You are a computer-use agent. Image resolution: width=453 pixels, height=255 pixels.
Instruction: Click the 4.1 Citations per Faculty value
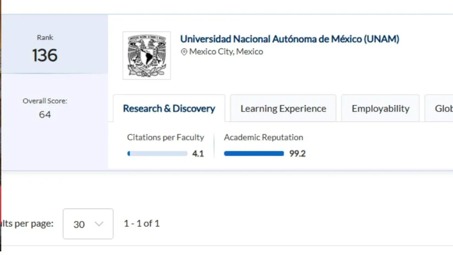[x=198, y=154]
